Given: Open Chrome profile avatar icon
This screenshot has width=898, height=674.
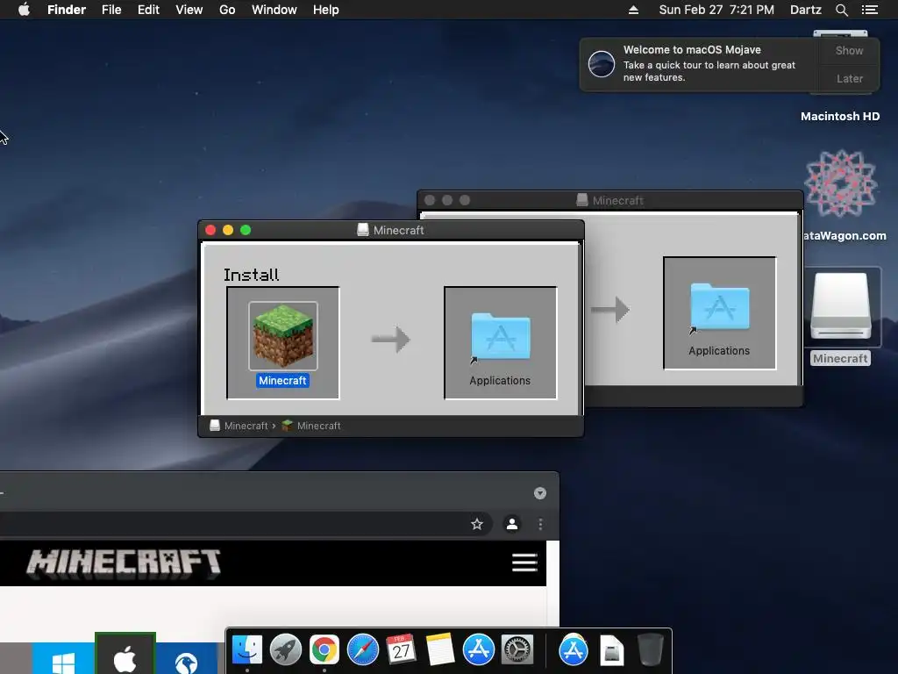Looking at the screenshot, I should 512,524.
